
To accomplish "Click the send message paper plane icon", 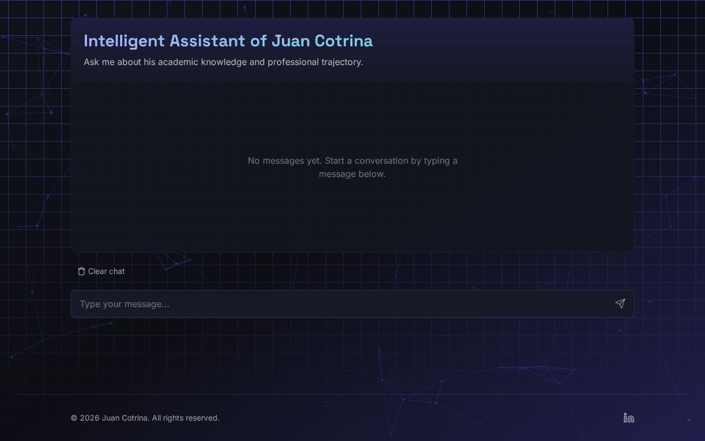I will click(620, 304).
